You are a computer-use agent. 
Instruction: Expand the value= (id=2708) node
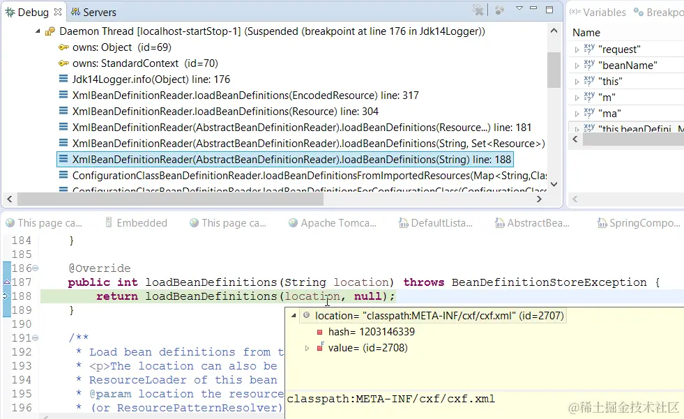pos(307,348)
